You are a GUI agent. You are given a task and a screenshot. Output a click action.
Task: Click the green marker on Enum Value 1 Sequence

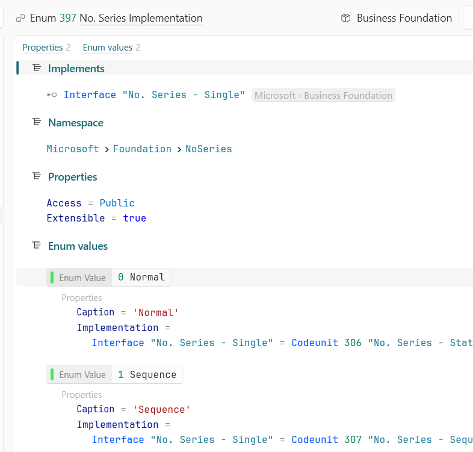click(x=52, y=374)
